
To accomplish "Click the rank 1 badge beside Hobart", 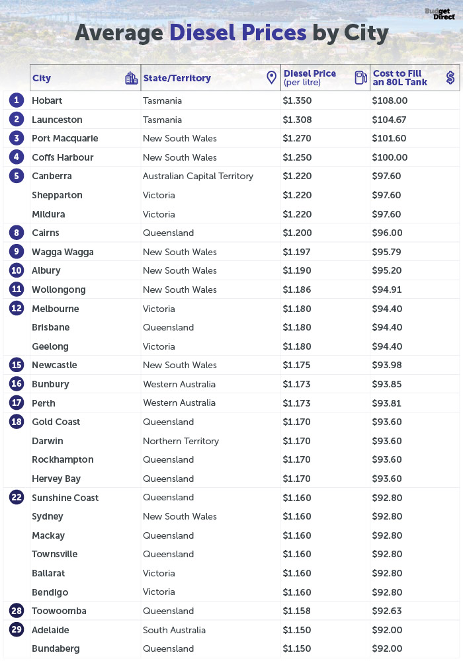I will coord(17,100).
